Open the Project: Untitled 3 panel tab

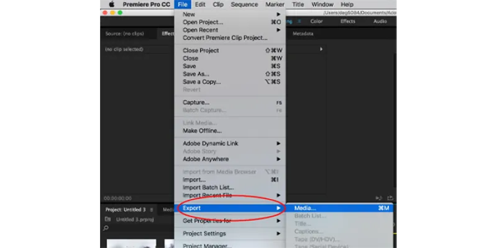[x=125, y=210]
